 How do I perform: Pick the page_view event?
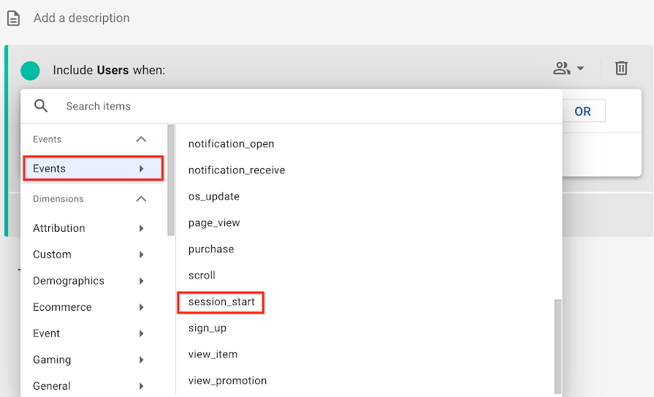(214, 223)
